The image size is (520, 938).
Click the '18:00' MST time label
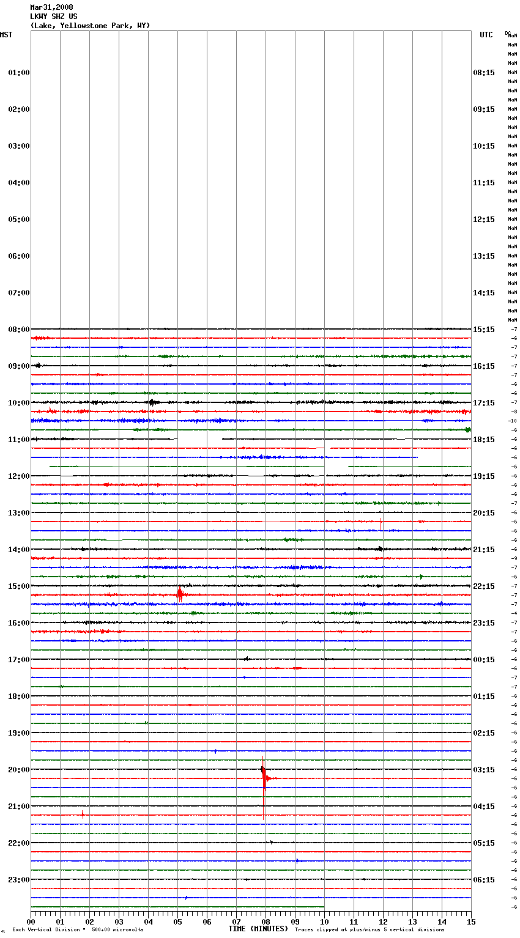point(19,696)
